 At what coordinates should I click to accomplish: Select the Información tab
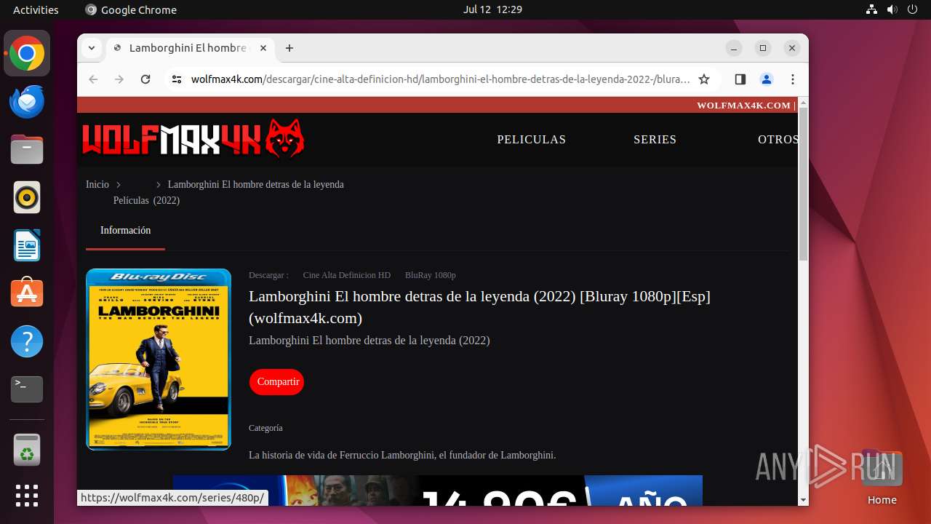125,230
